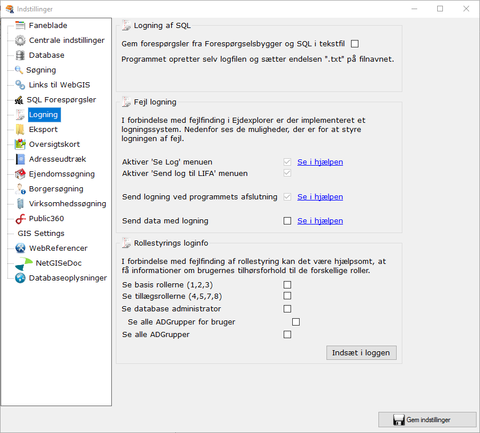Click the Eksport folder icon
480x433 pixels.
point(20,130)
